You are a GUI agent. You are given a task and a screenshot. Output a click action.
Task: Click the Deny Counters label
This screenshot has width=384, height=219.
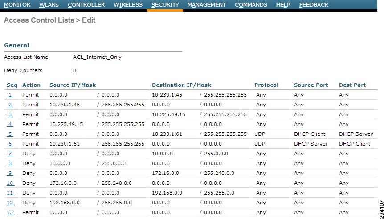click(23, 70)
